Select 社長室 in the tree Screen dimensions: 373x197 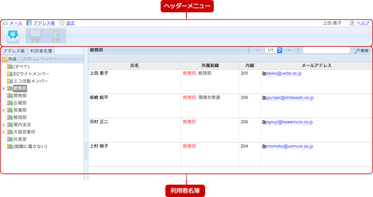[20, 139]
